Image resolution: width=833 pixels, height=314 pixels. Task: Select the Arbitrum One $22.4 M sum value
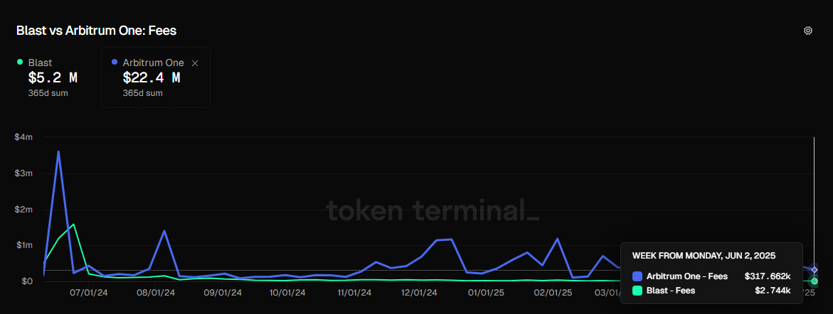click(151, 78)
